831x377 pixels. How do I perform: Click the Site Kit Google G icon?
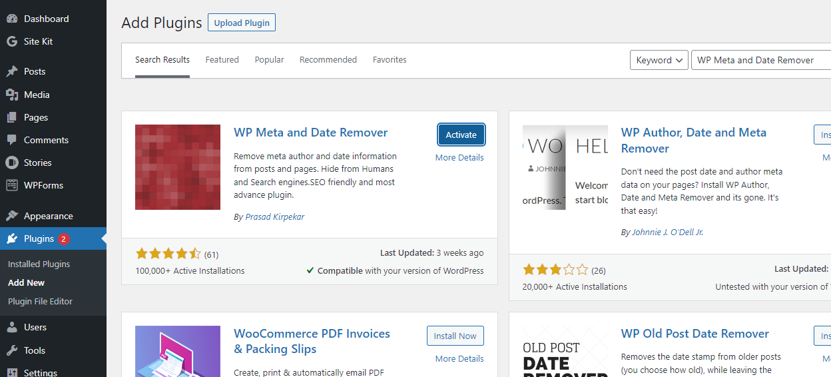(x=12, y=41)
